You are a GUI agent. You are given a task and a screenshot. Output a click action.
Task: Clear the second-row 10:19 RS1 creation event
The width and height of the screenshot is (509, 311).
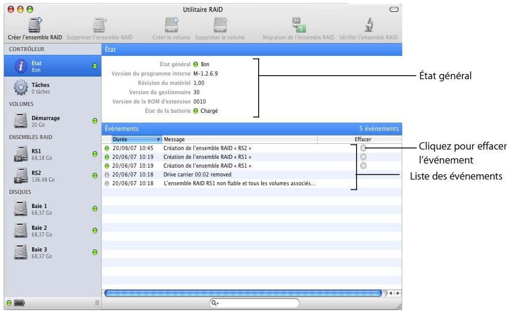click(x=363, y=157)
